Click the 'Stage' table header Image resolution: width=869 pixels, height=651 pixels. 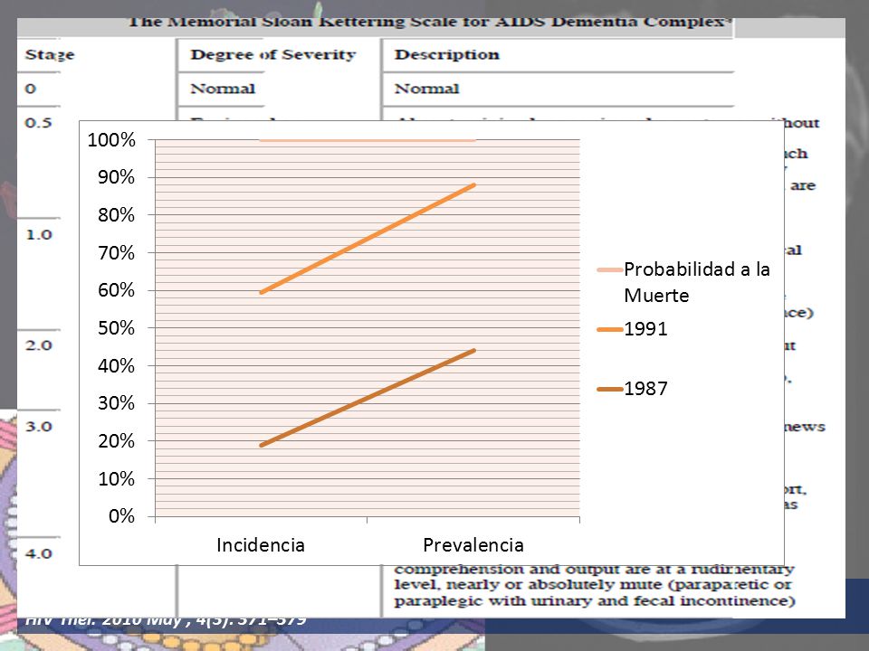point(49,55)
